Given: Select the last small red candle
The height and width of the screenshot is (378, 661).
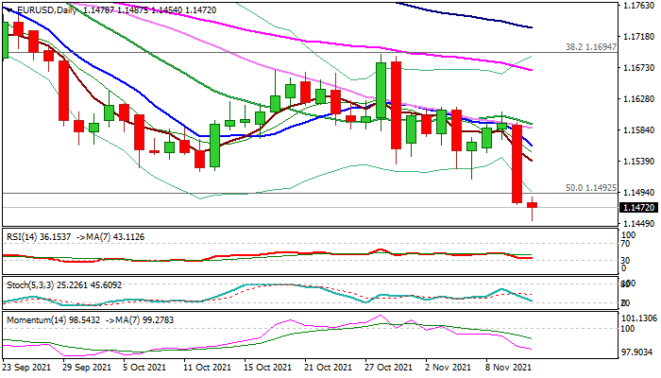Looking at the screenshot, I should click(533, 205).
